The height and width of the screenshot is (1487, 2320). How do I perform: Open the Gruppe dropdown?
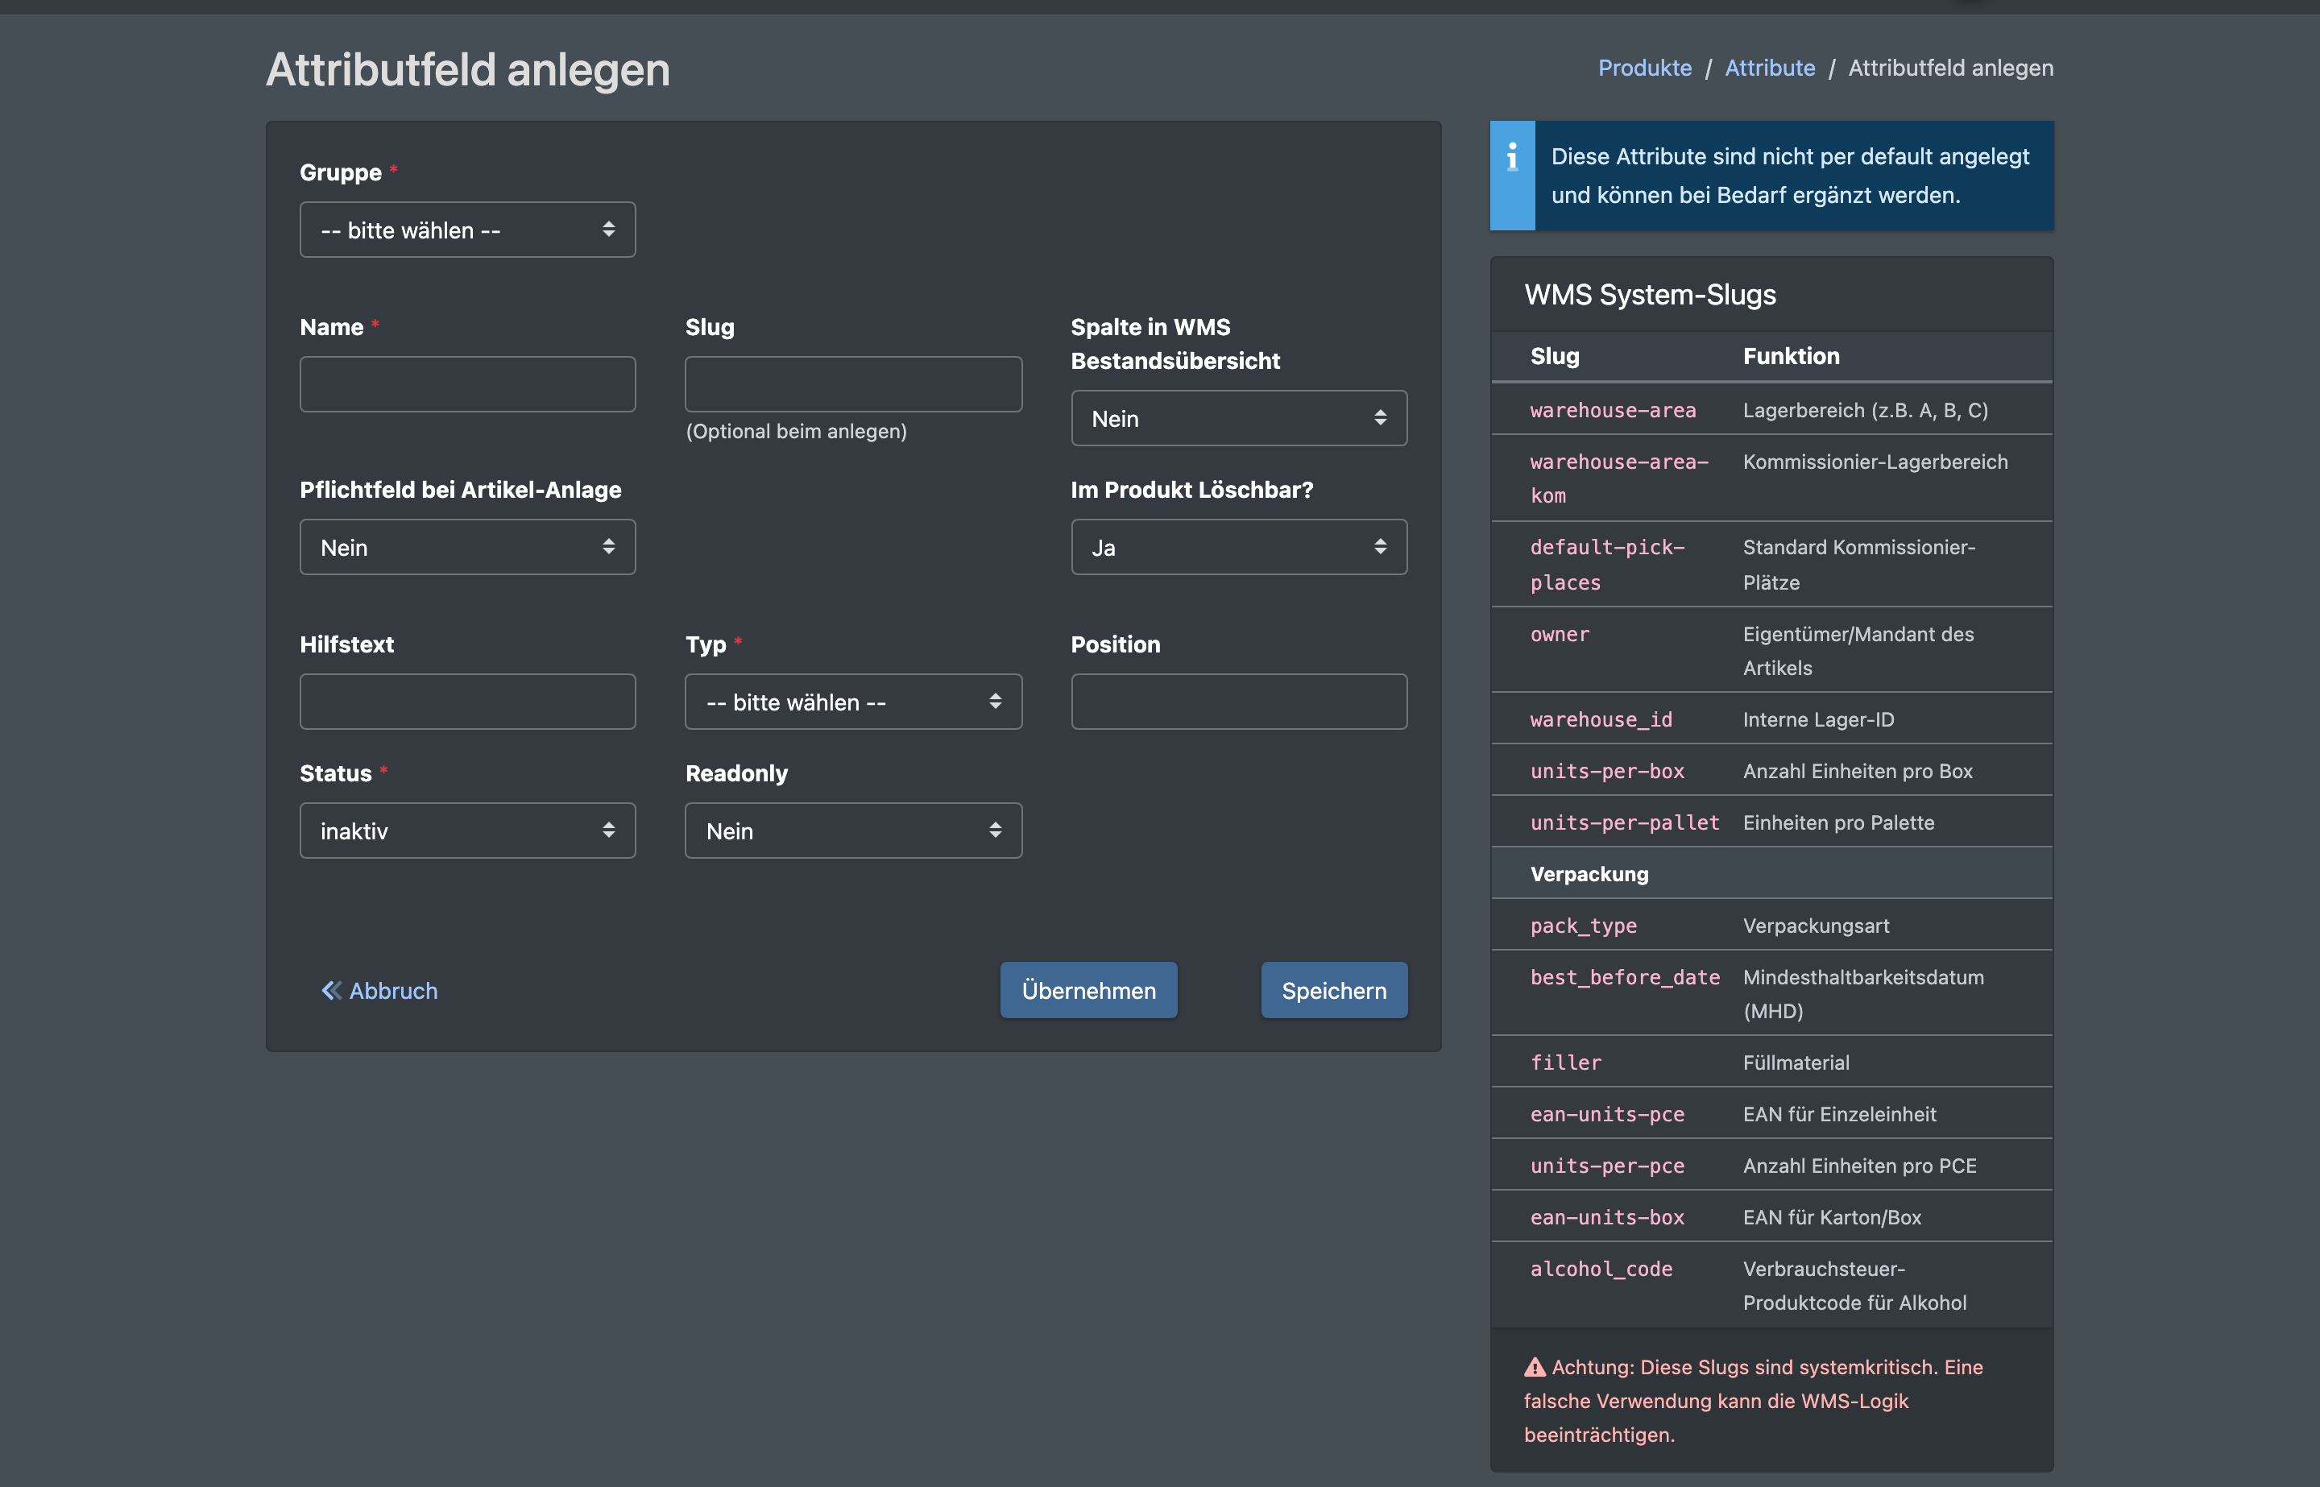[467, 230]
